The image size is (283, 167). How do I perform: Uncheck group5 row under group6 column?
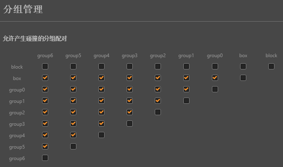45,146
